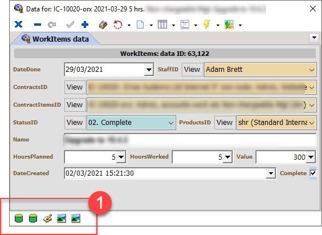The height and width of the screenshot is (235, 322).
Task: Click the red circular refresh arrow icon
Action: (118, 25)
